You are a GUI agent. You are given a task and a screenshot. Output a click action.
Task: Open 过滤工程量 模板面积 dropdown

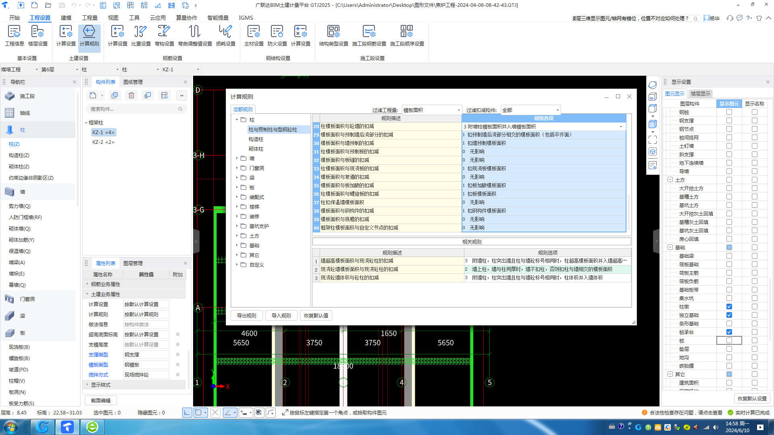[432, 110]
